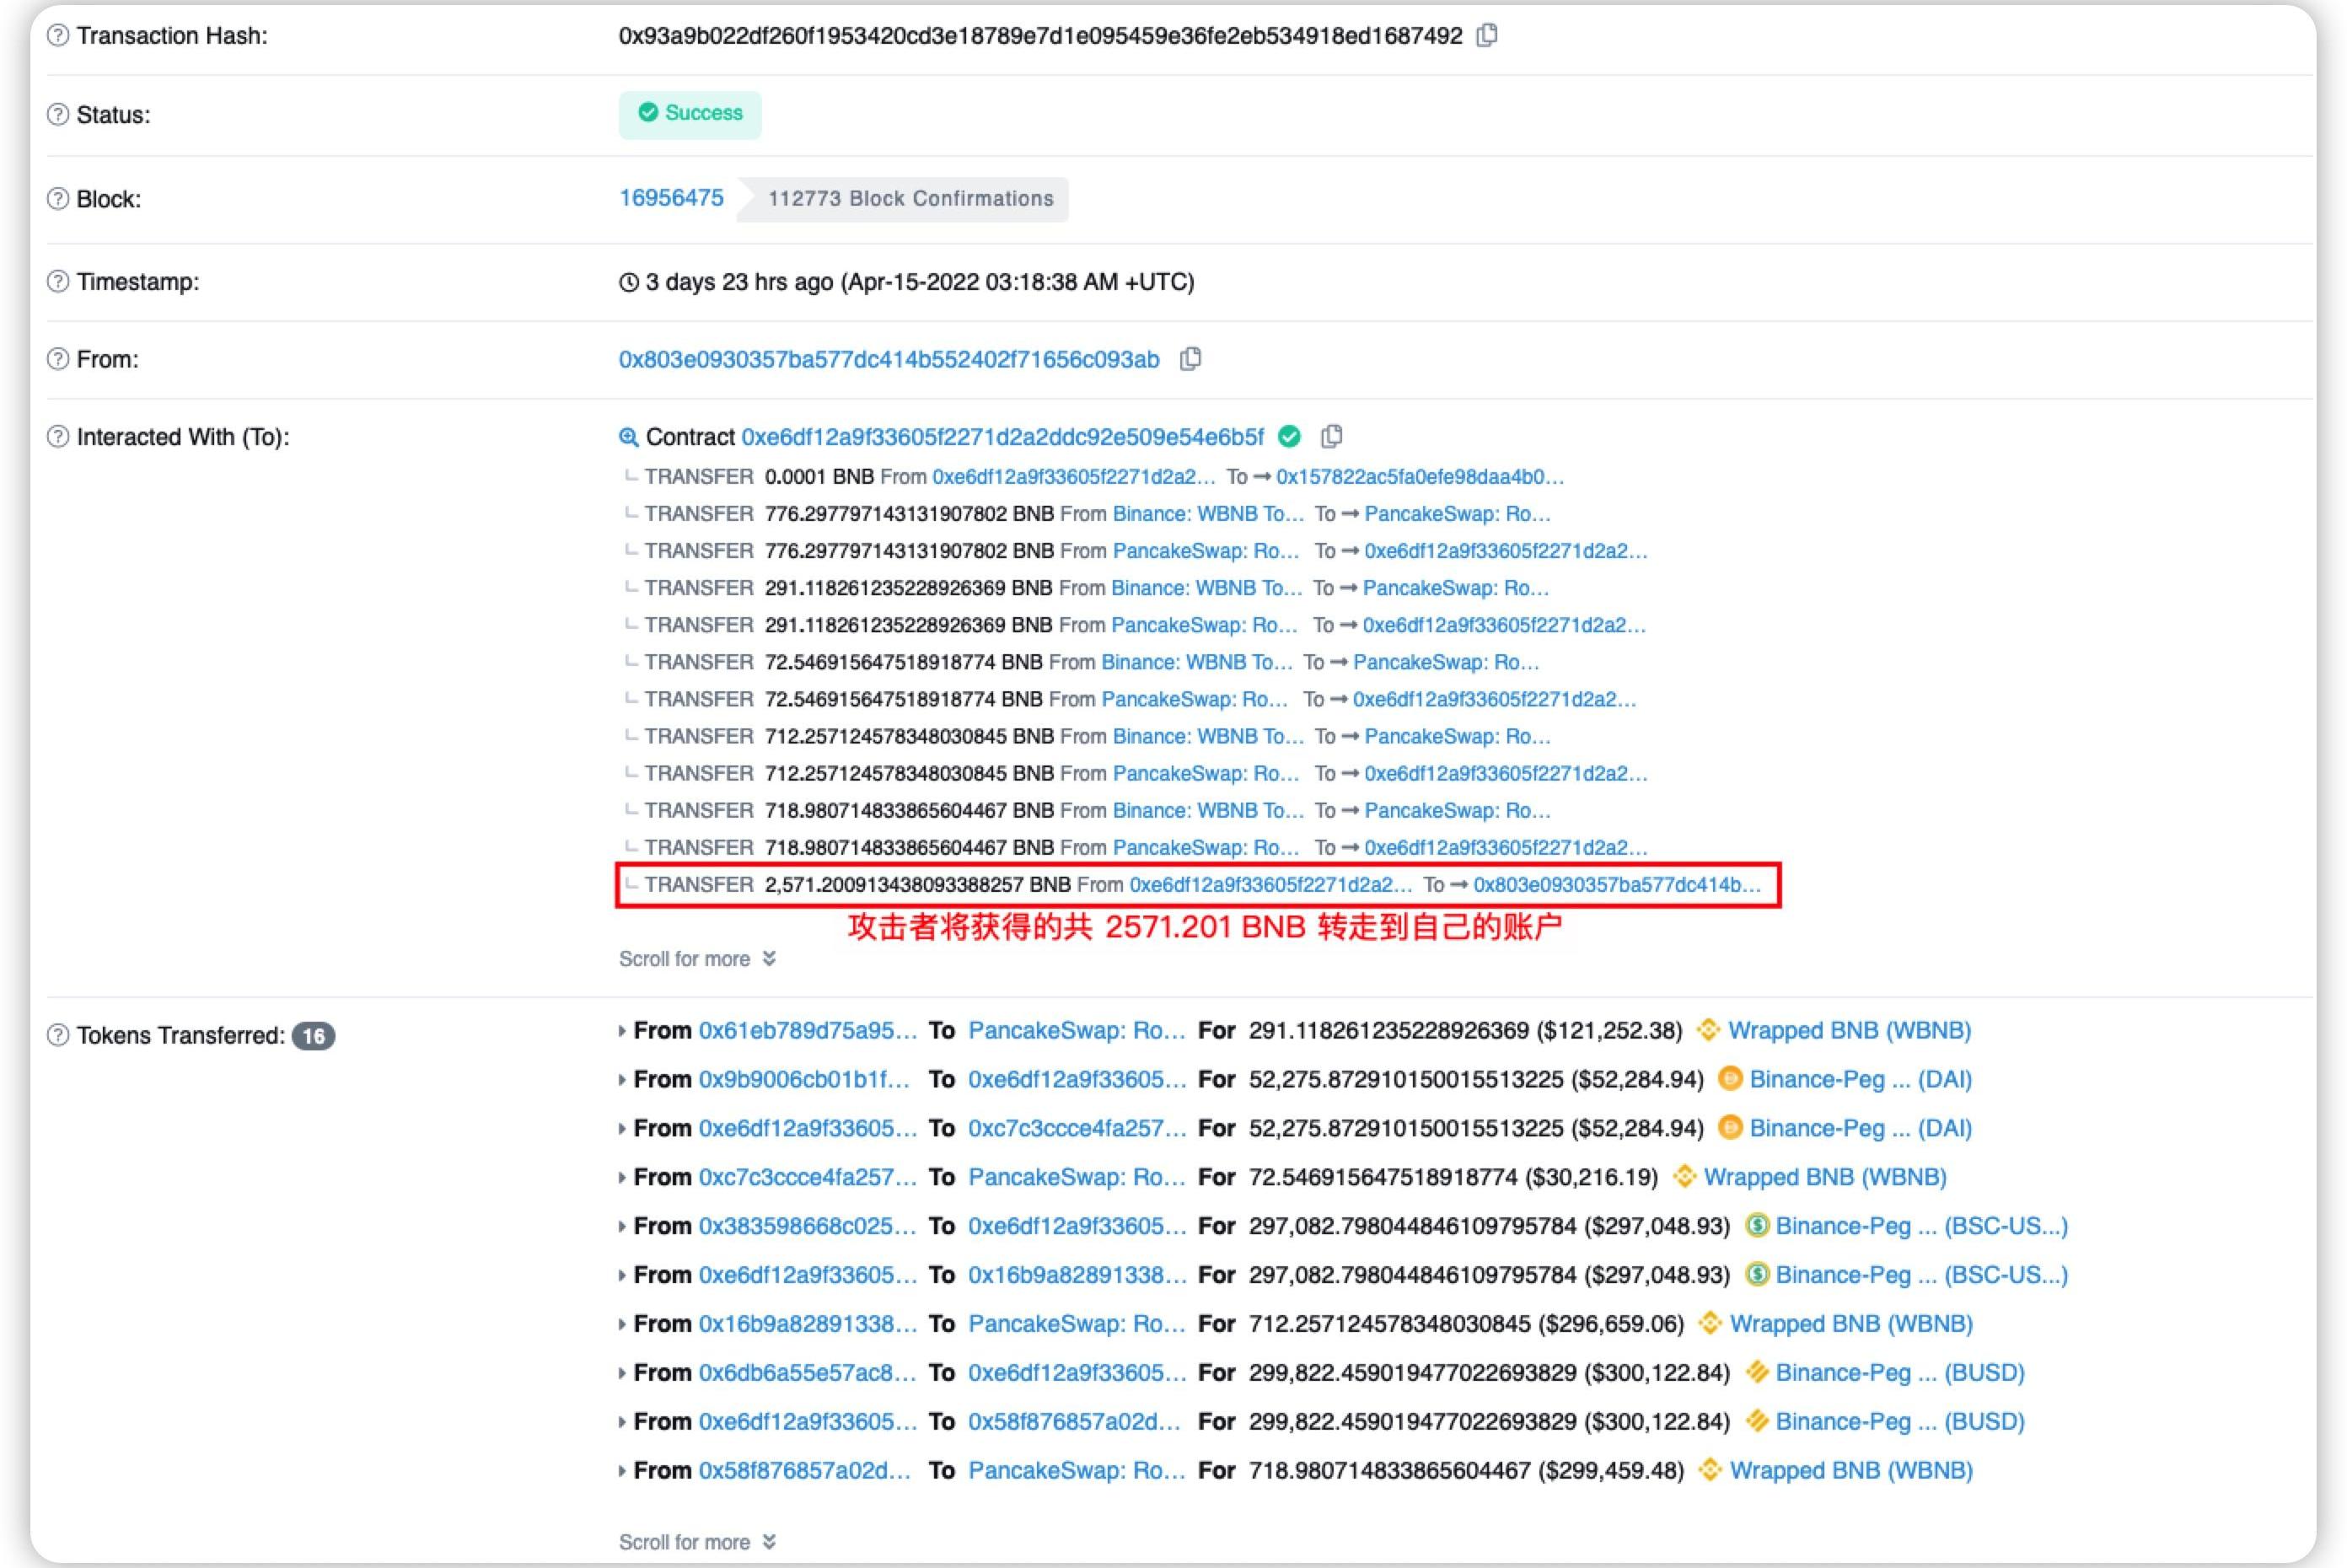Expand token transfer row from 0x58f876857a02d
The height and width of the screenshot is (1568, 2347).
click(622, 1472)
